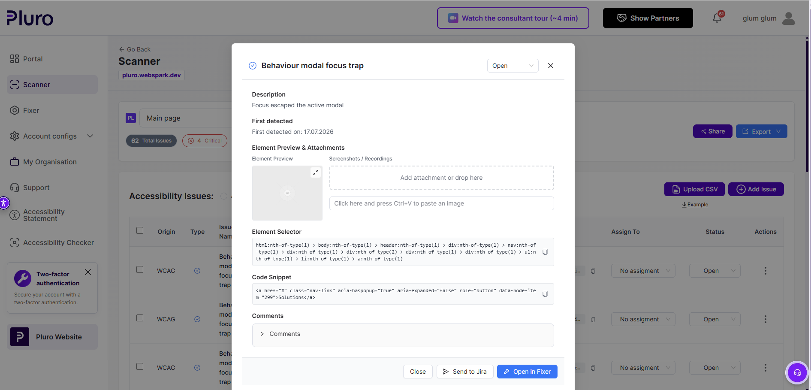Open actions menu for first issue row
Screen dimensions: 811x390
point(766,271)
